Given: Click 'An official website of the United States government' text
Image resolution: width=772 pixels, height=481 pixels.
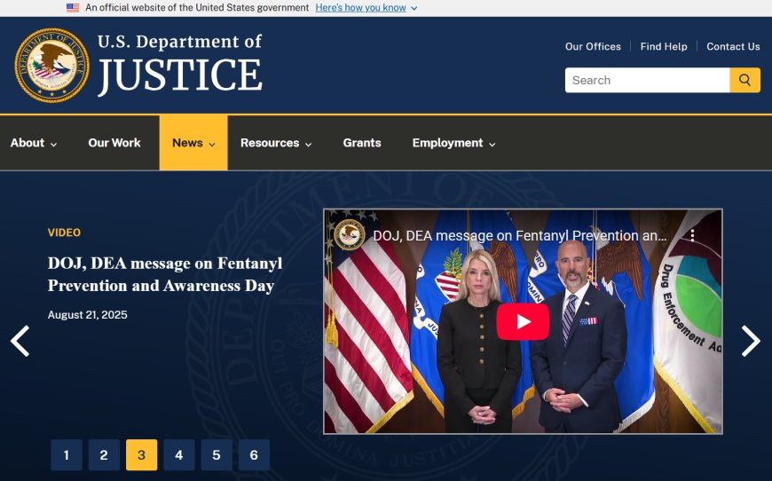Looking at the screenshot, I should point(197,8).
